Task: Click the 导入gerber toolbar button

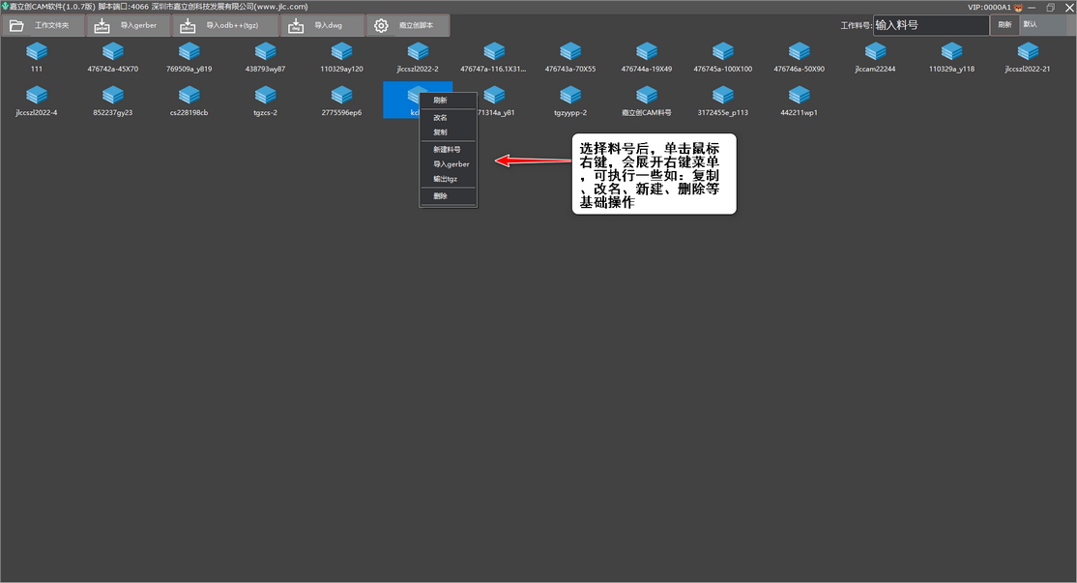Action: [x=129, y=25]
